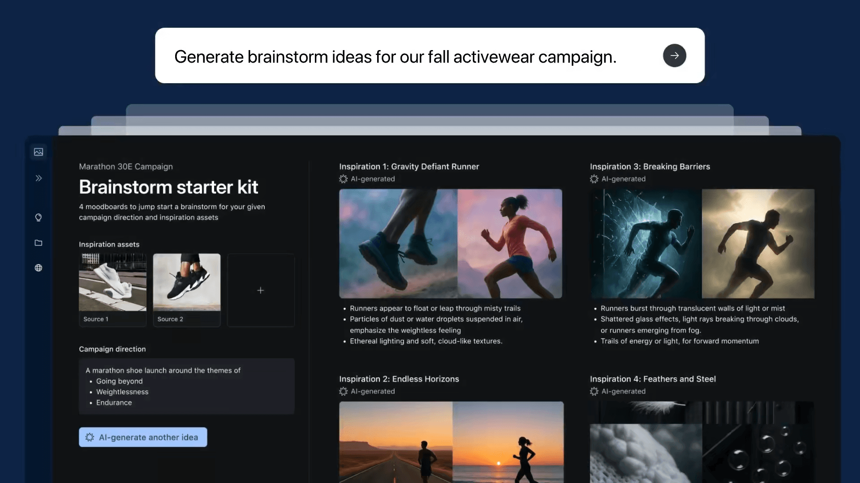Edit the Campaign direction text box
This screenshot has height=483, width=860.
[187, 386]
